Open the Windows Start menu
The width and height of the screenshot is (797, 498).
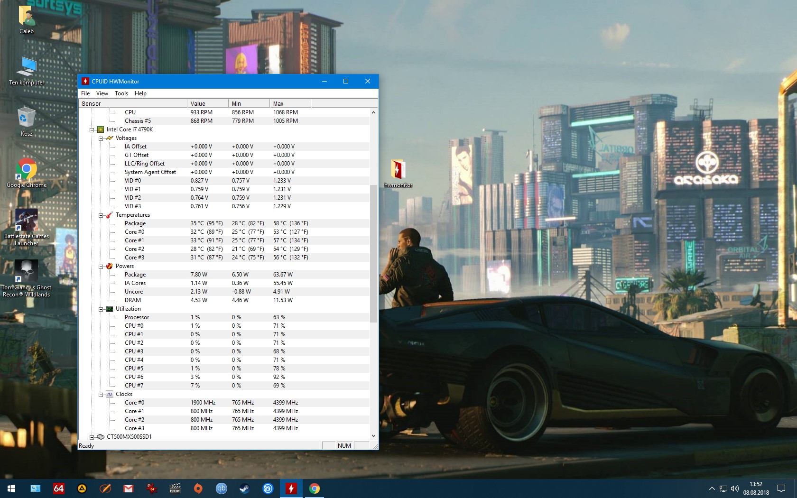click(x=11, y=489)
